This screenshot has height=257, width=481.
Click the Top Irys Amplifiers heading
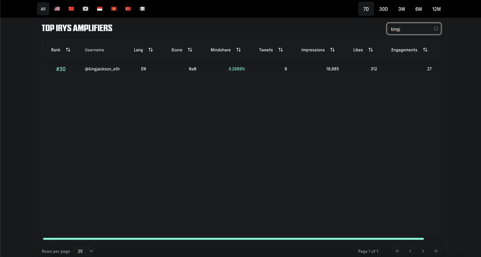pos(77,28)
